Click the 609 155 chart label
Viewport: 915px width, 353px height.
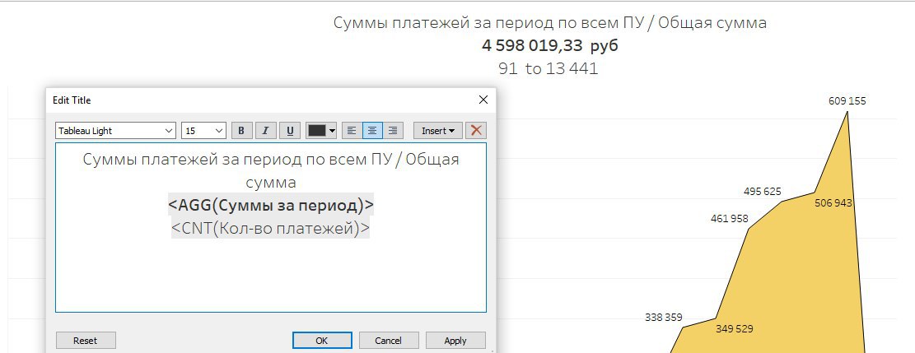(x=847, y=101)
